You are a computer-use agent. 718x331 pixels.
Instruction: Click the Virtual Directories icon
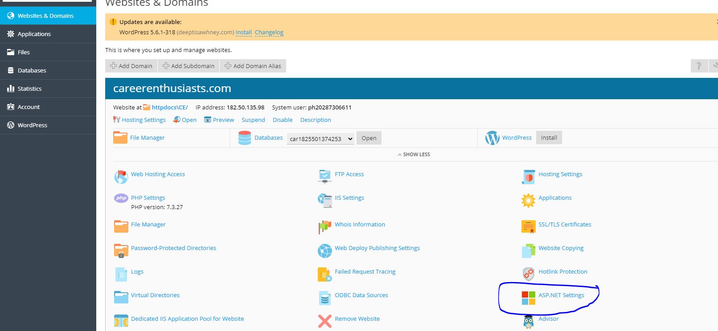point(121,297)
